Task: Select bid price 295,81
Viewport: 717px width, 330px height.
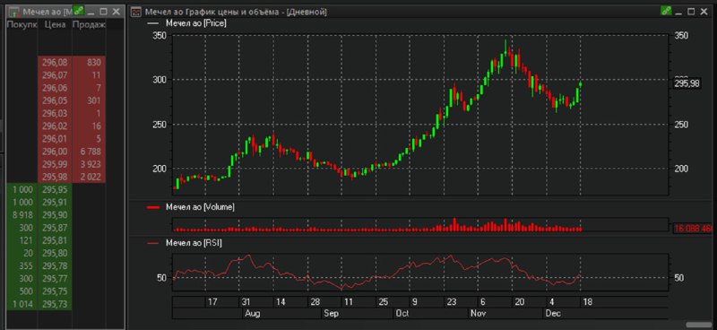Action: [55, 240]
